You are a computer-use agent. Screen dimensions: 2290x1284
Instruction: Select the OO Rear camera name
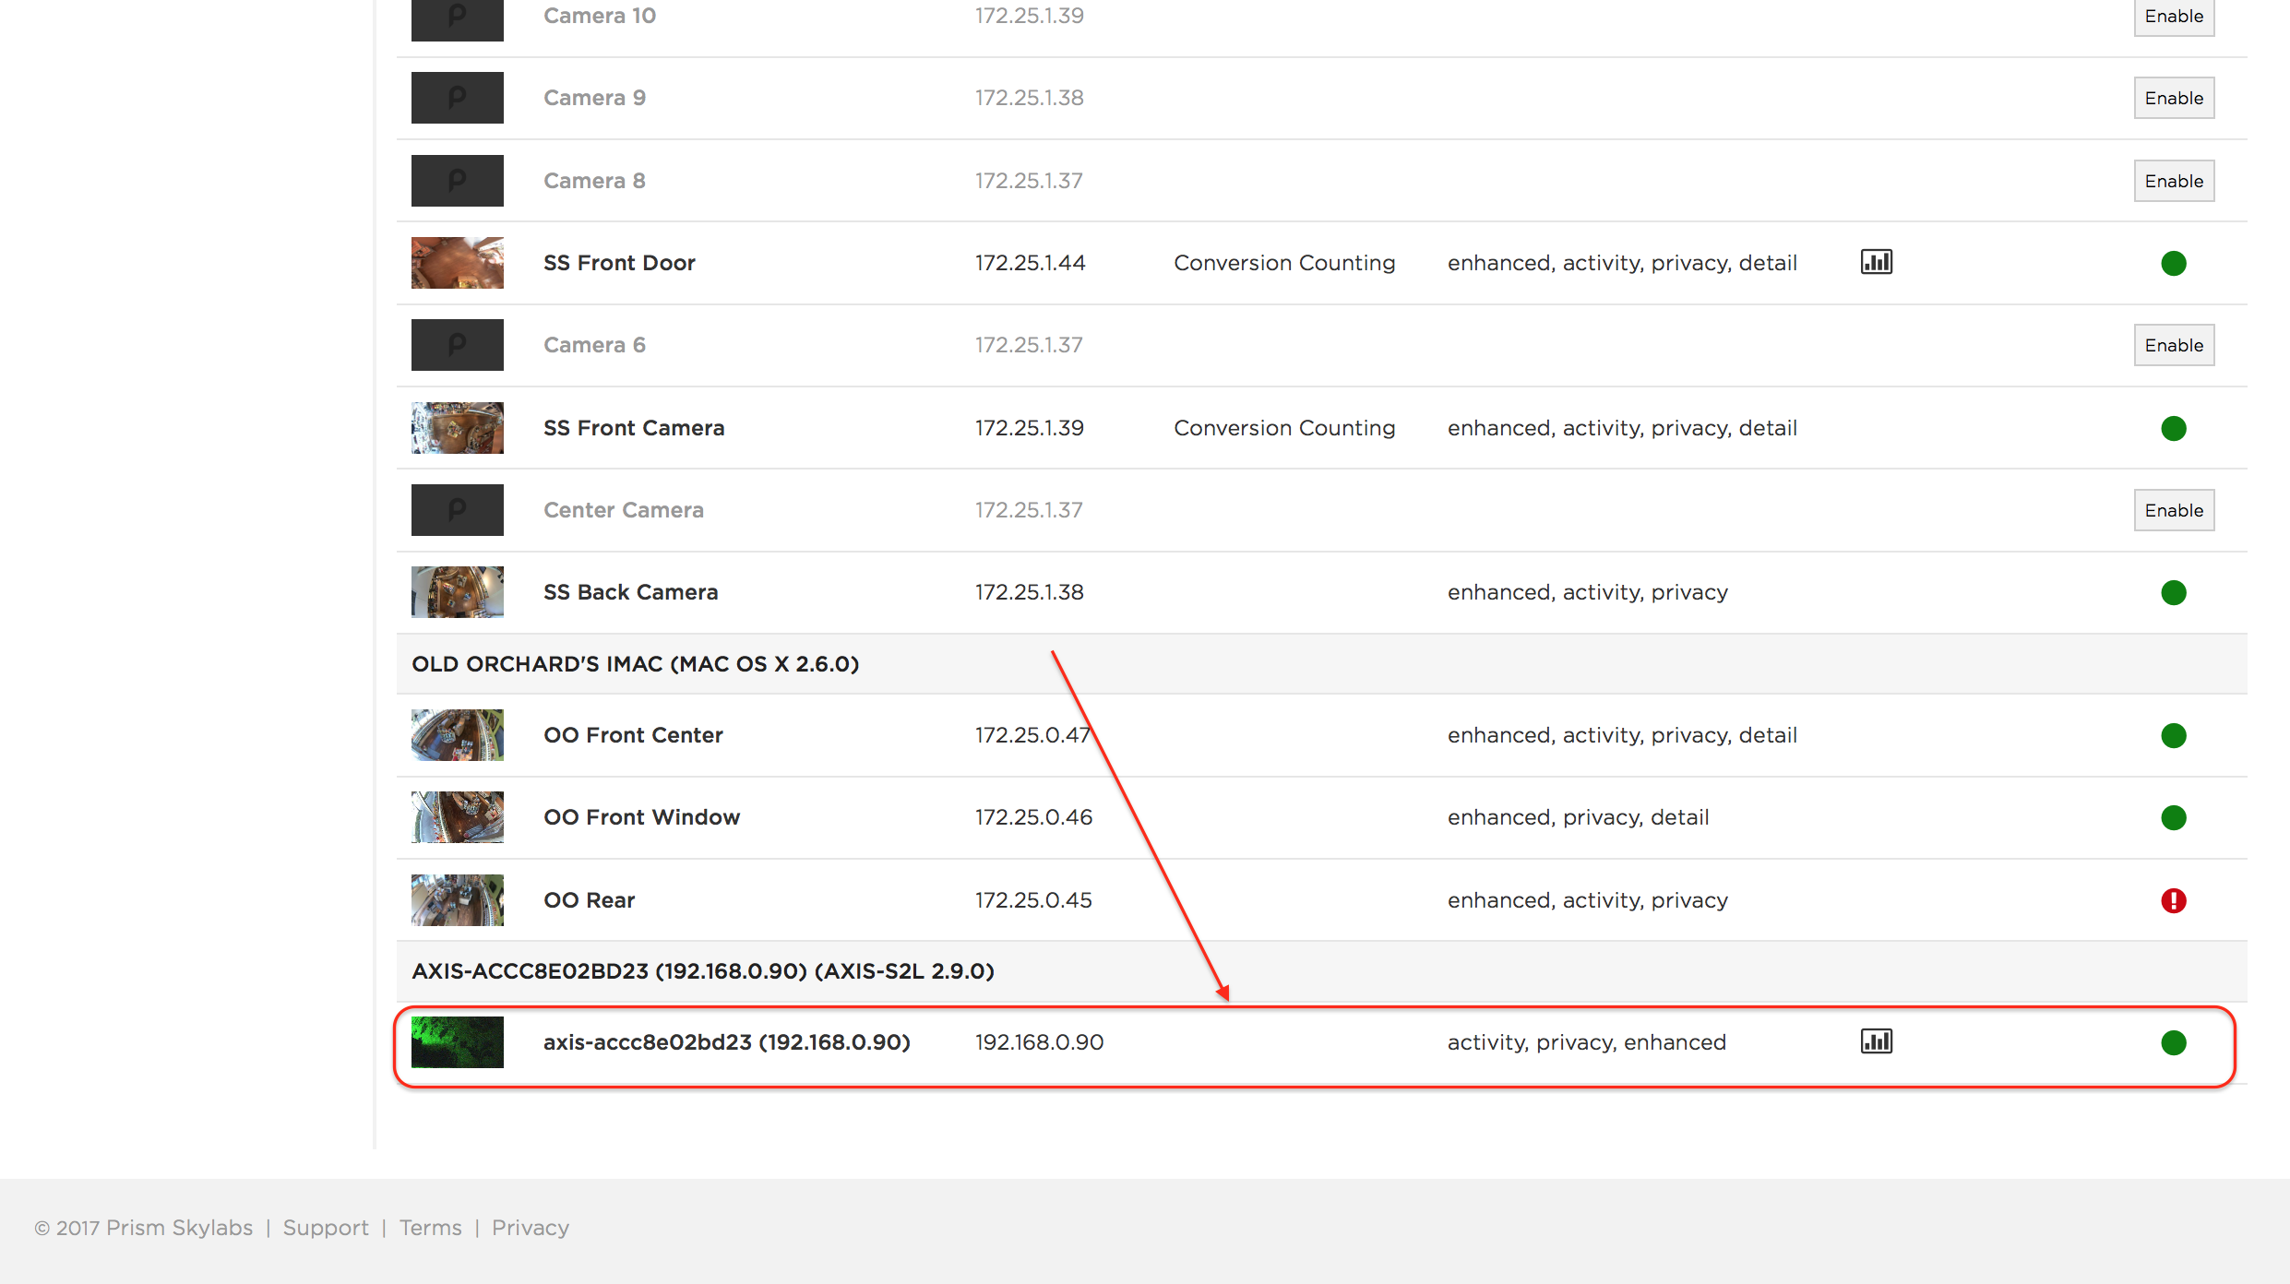pyautogui.click(x=589, y=900)
